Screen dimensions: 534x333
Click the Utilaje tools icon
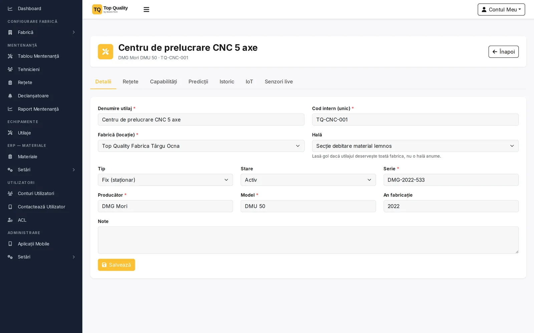click(x=10, y=133)
